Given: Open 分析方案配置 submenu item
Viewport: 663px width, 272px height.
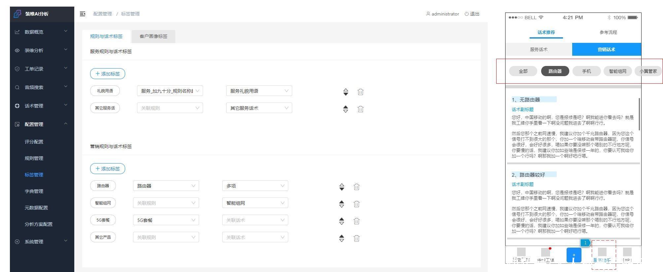Looking at the screenshot, I should click(39, 224).
